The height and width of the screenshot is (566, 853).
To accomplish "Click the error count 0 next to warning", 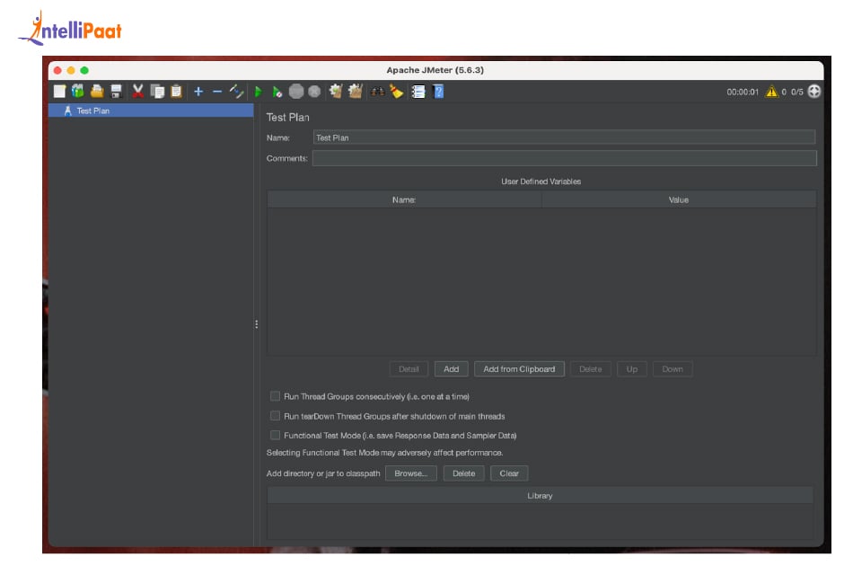I will (x=784, y=92).
